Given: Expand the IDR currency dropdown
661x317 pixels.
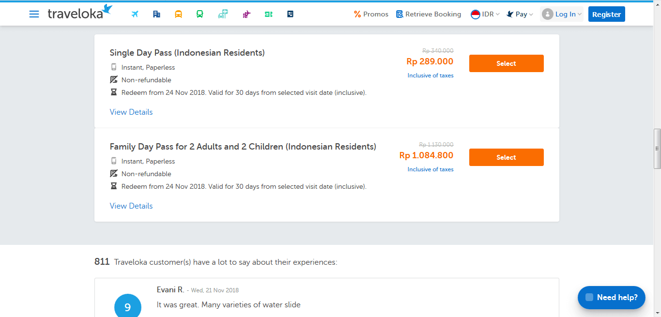Looking at the screenshot, I should 485,14.
